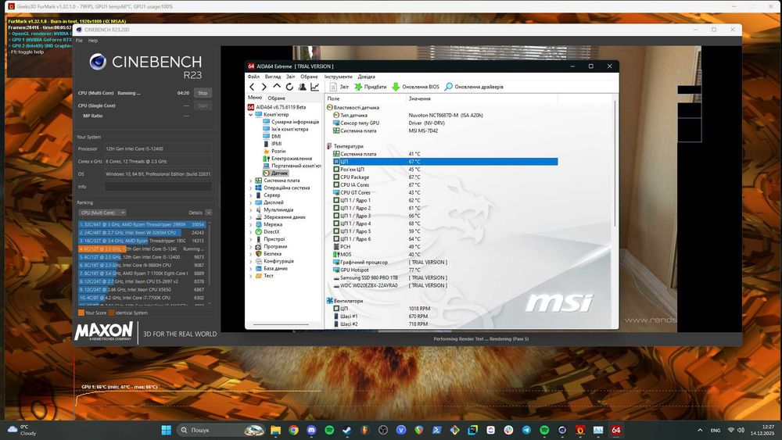Click Оновлення BIOS in the toolbar
Screen dimensions: 782x440
point(415,87)
